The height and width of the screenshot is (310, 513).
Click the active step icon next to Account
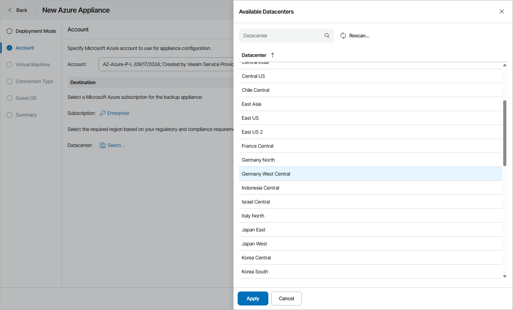point(9,47)
